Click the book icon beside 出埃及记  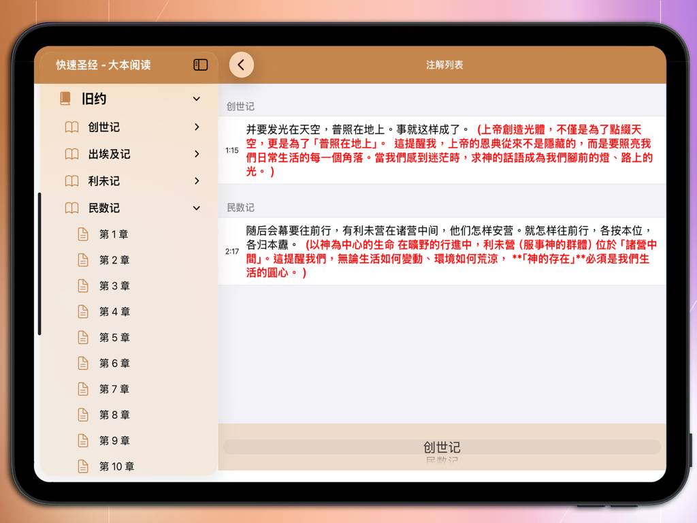pos(71,154)
